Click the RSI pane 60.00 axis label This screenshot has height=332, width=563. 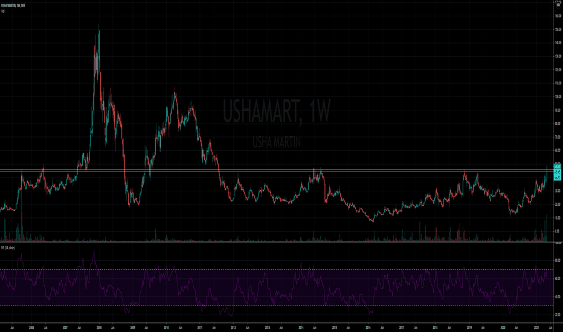(558, 278)
